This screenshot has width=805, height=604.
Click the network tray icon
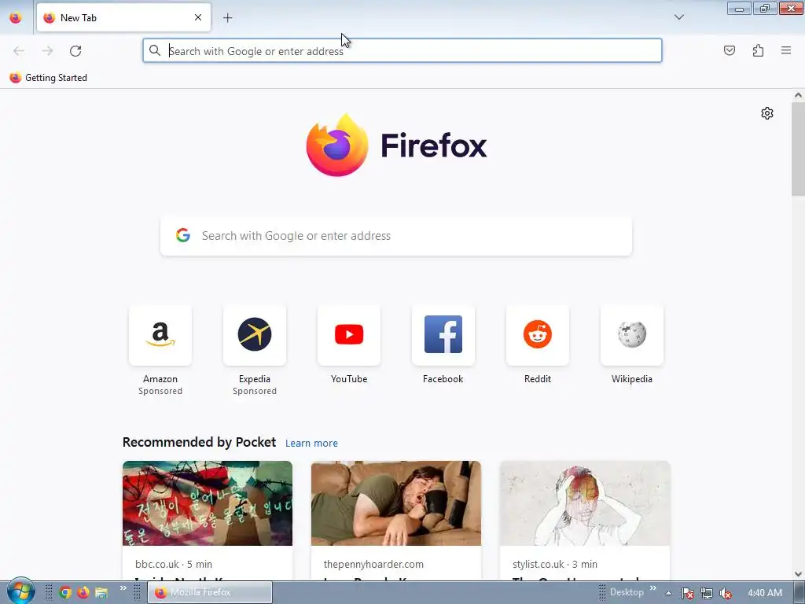point(707,593)
